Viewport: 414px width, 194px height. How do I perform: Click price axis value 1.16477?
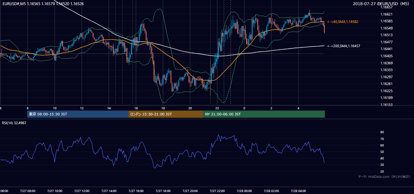(x=386, y=42)
